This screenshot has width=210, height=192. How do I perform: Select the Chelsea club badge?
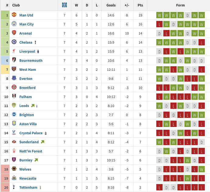pos(14,42)
